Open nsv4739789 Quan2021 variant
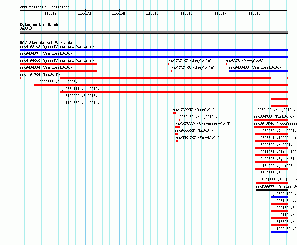Viewport: 297px width, 245px height. tap(275, 131)
